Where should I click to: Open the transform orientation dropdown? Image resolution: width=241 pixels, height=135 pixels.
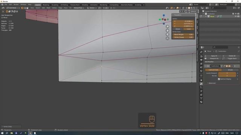tap(92, 8)
